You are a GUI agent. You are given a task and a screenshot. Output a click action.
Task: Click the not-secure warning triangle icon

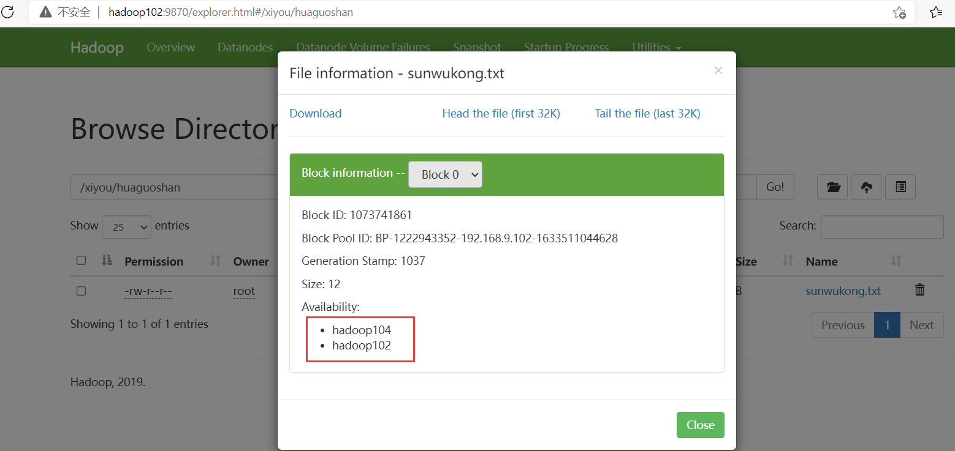(x=45, y=12)
